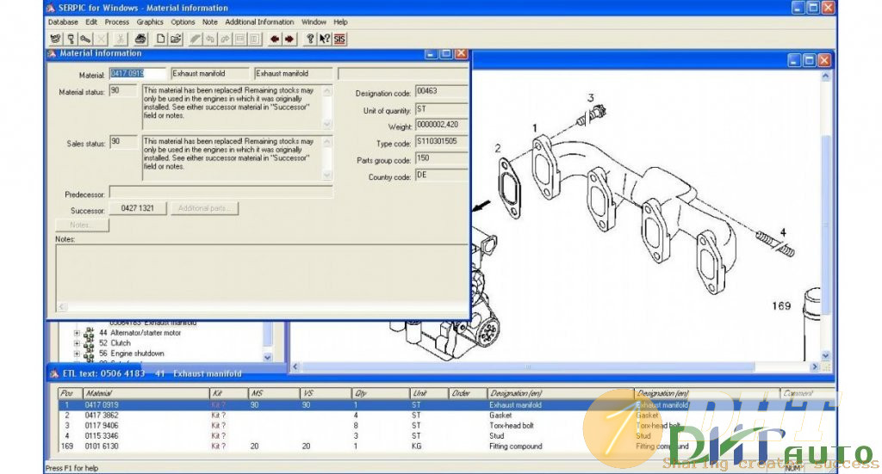882x474 pixels.
Task: Click the Material column header
Action: click(146, 393)
